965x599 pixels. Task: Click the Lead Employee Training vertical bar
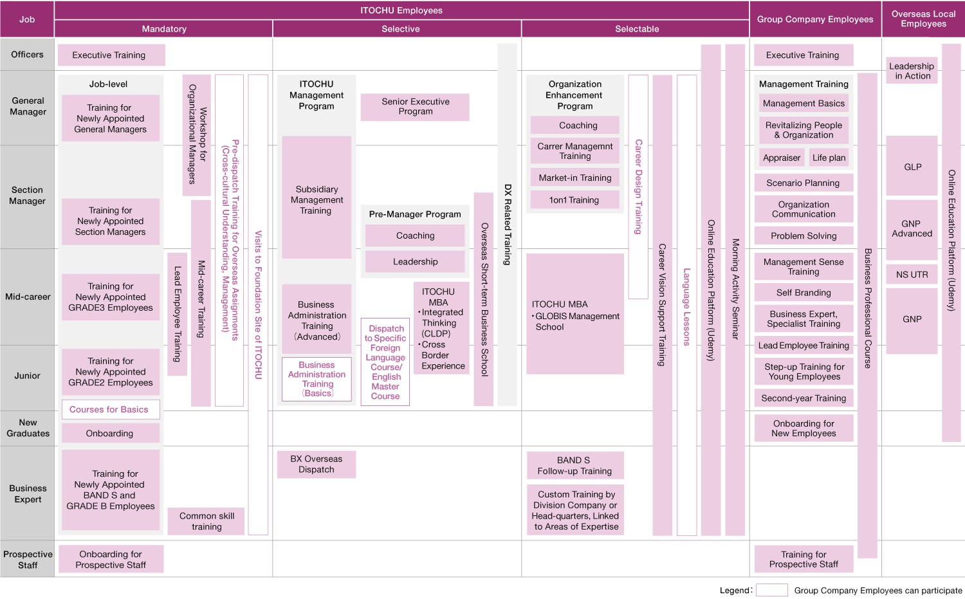tap(177, 314)
